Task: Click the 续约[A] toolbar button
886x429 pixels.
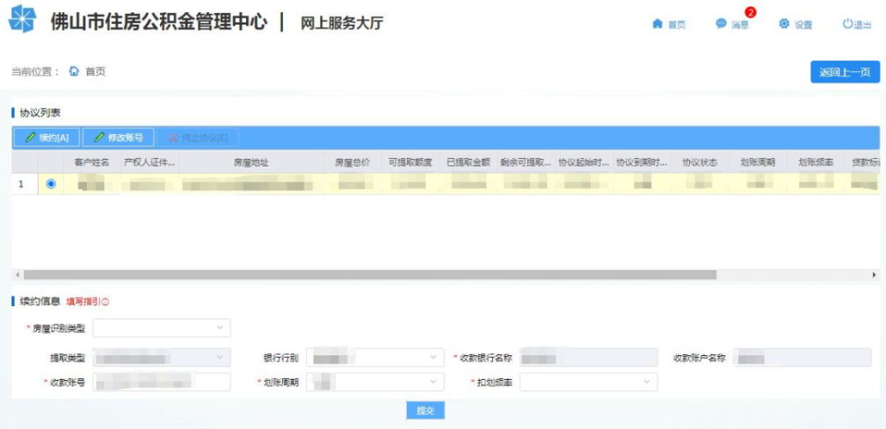Action: click(47, 138)
